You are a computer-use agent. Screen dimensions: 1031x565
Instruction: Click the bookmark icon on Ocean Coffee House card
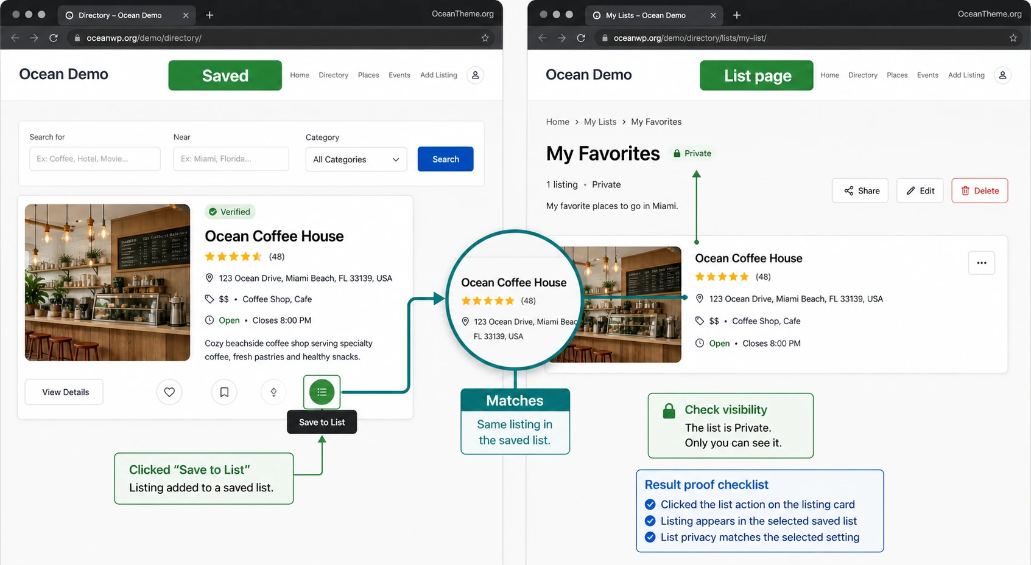[224, 392]
